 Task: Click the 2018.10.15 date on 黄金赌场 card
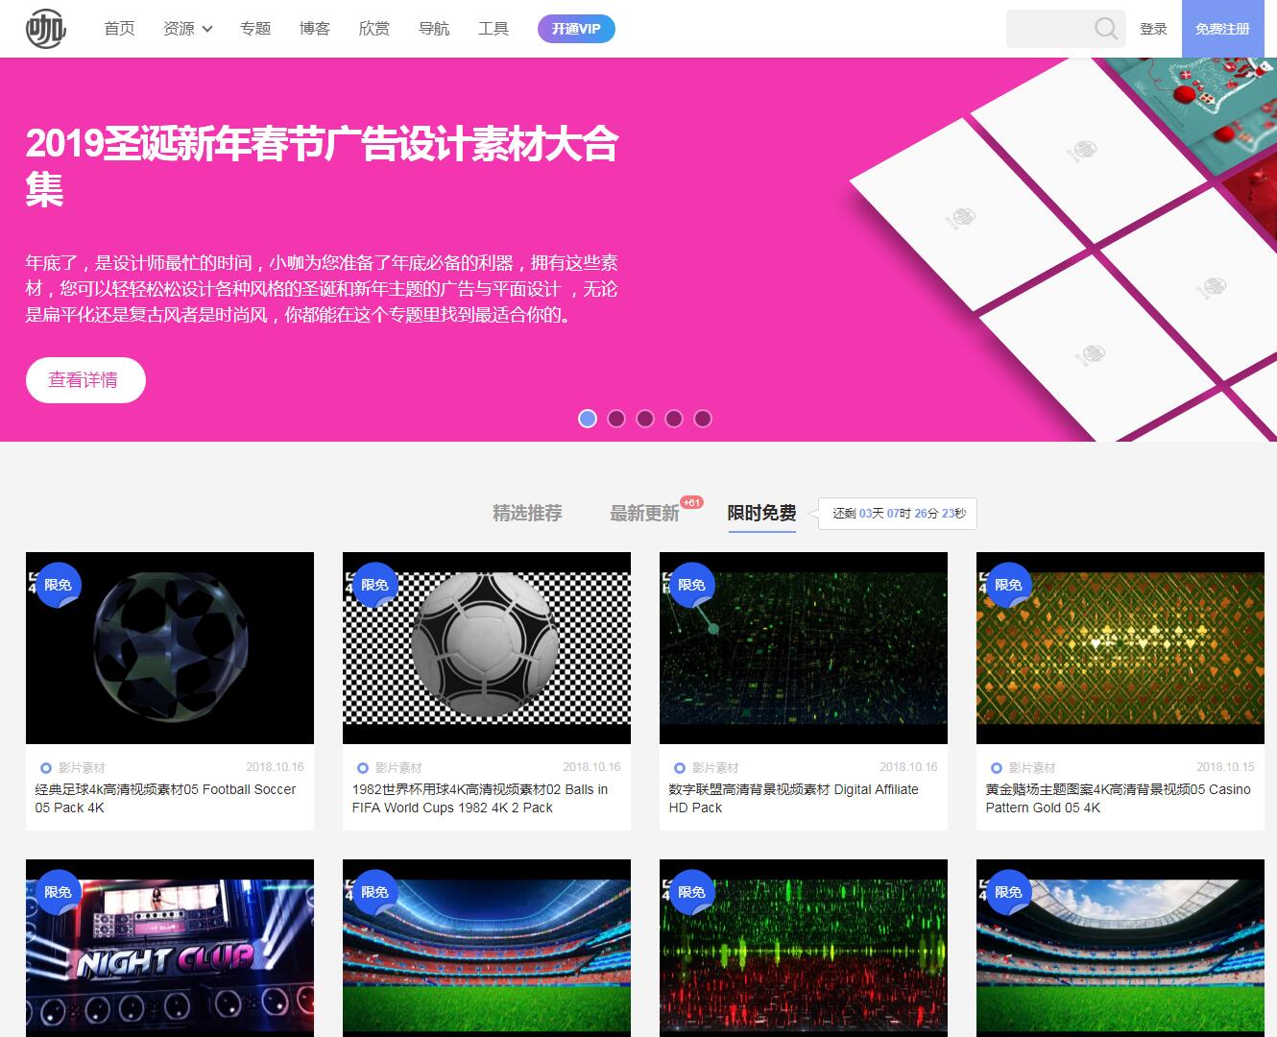click(x=1225, y=767)
